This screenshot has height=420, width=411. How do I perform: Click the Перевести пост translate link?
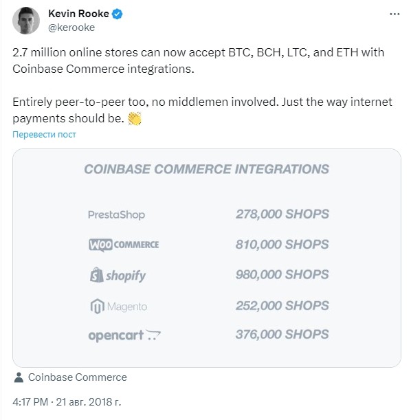tap(44, 134)
